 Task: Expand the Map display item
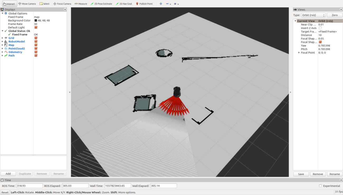click(x=3, y=45)
